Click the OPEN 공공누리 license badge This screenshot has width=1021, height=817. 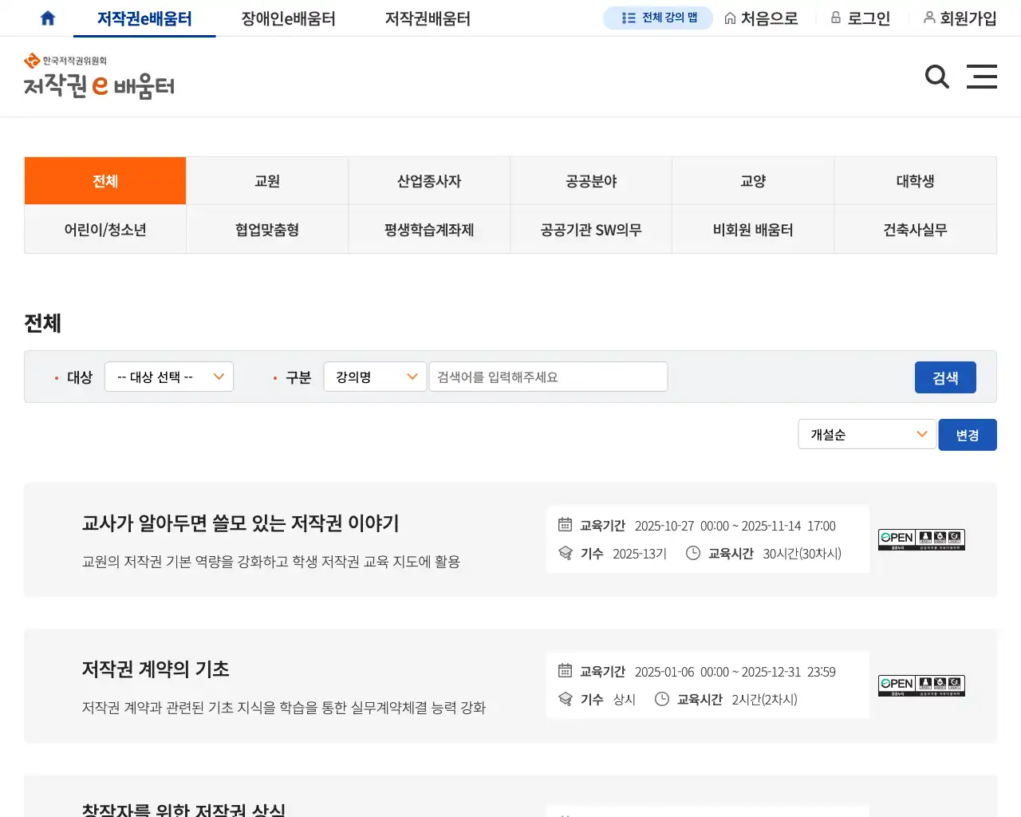pyautogui.click(x=921, y=685)
